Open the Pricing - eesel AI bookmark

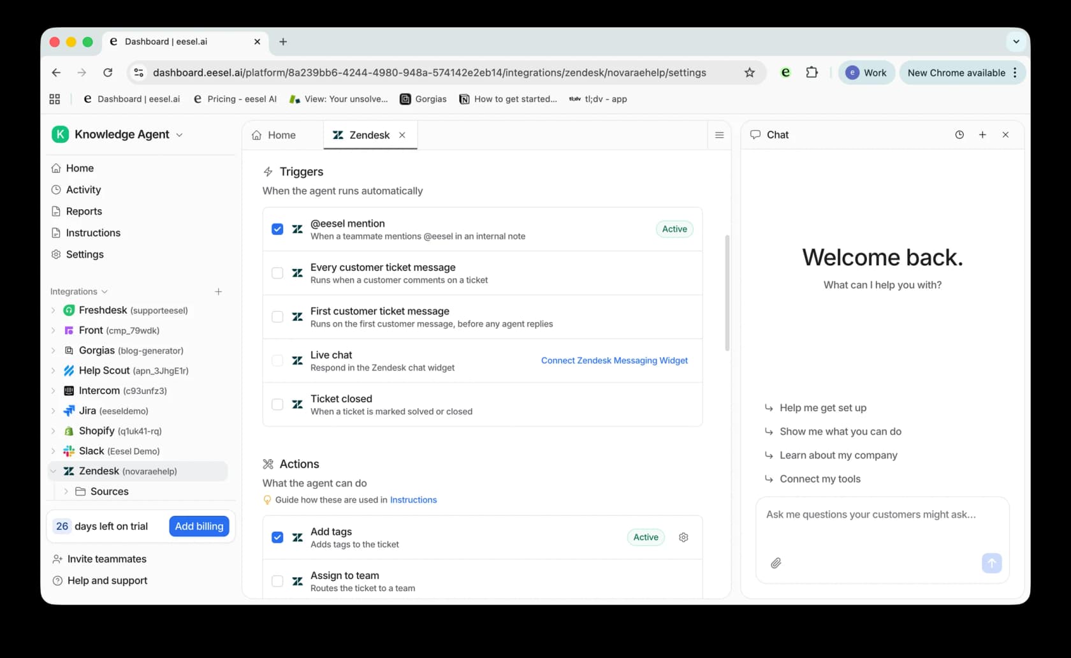(x=235, y=99)
